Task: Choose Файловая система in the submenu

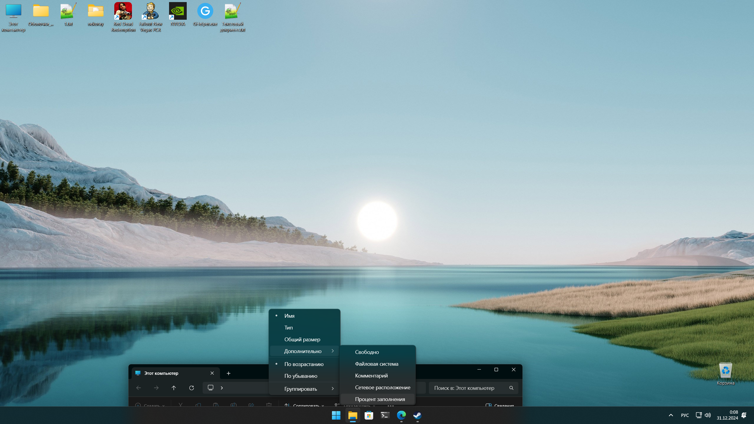Action: pyautogui.click(x=378, y=364)
